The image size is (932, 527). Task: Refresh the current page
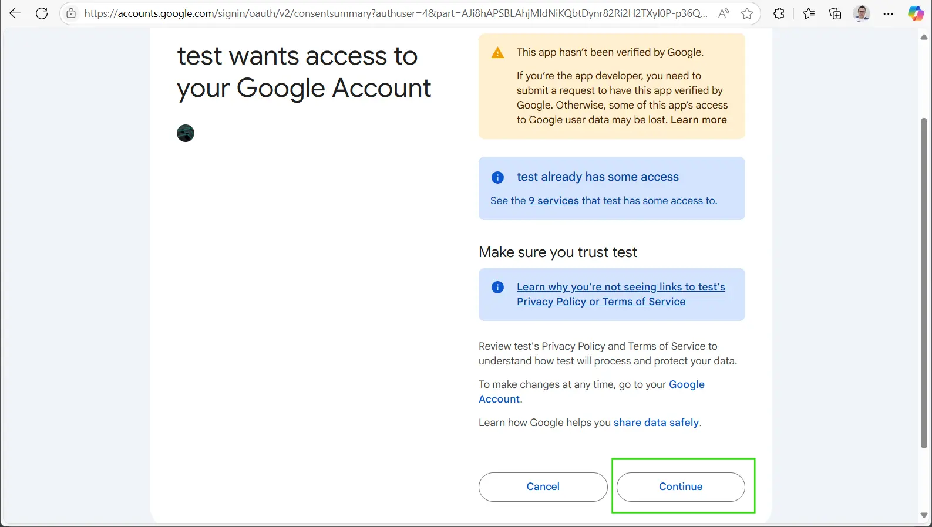pos(42,13)
